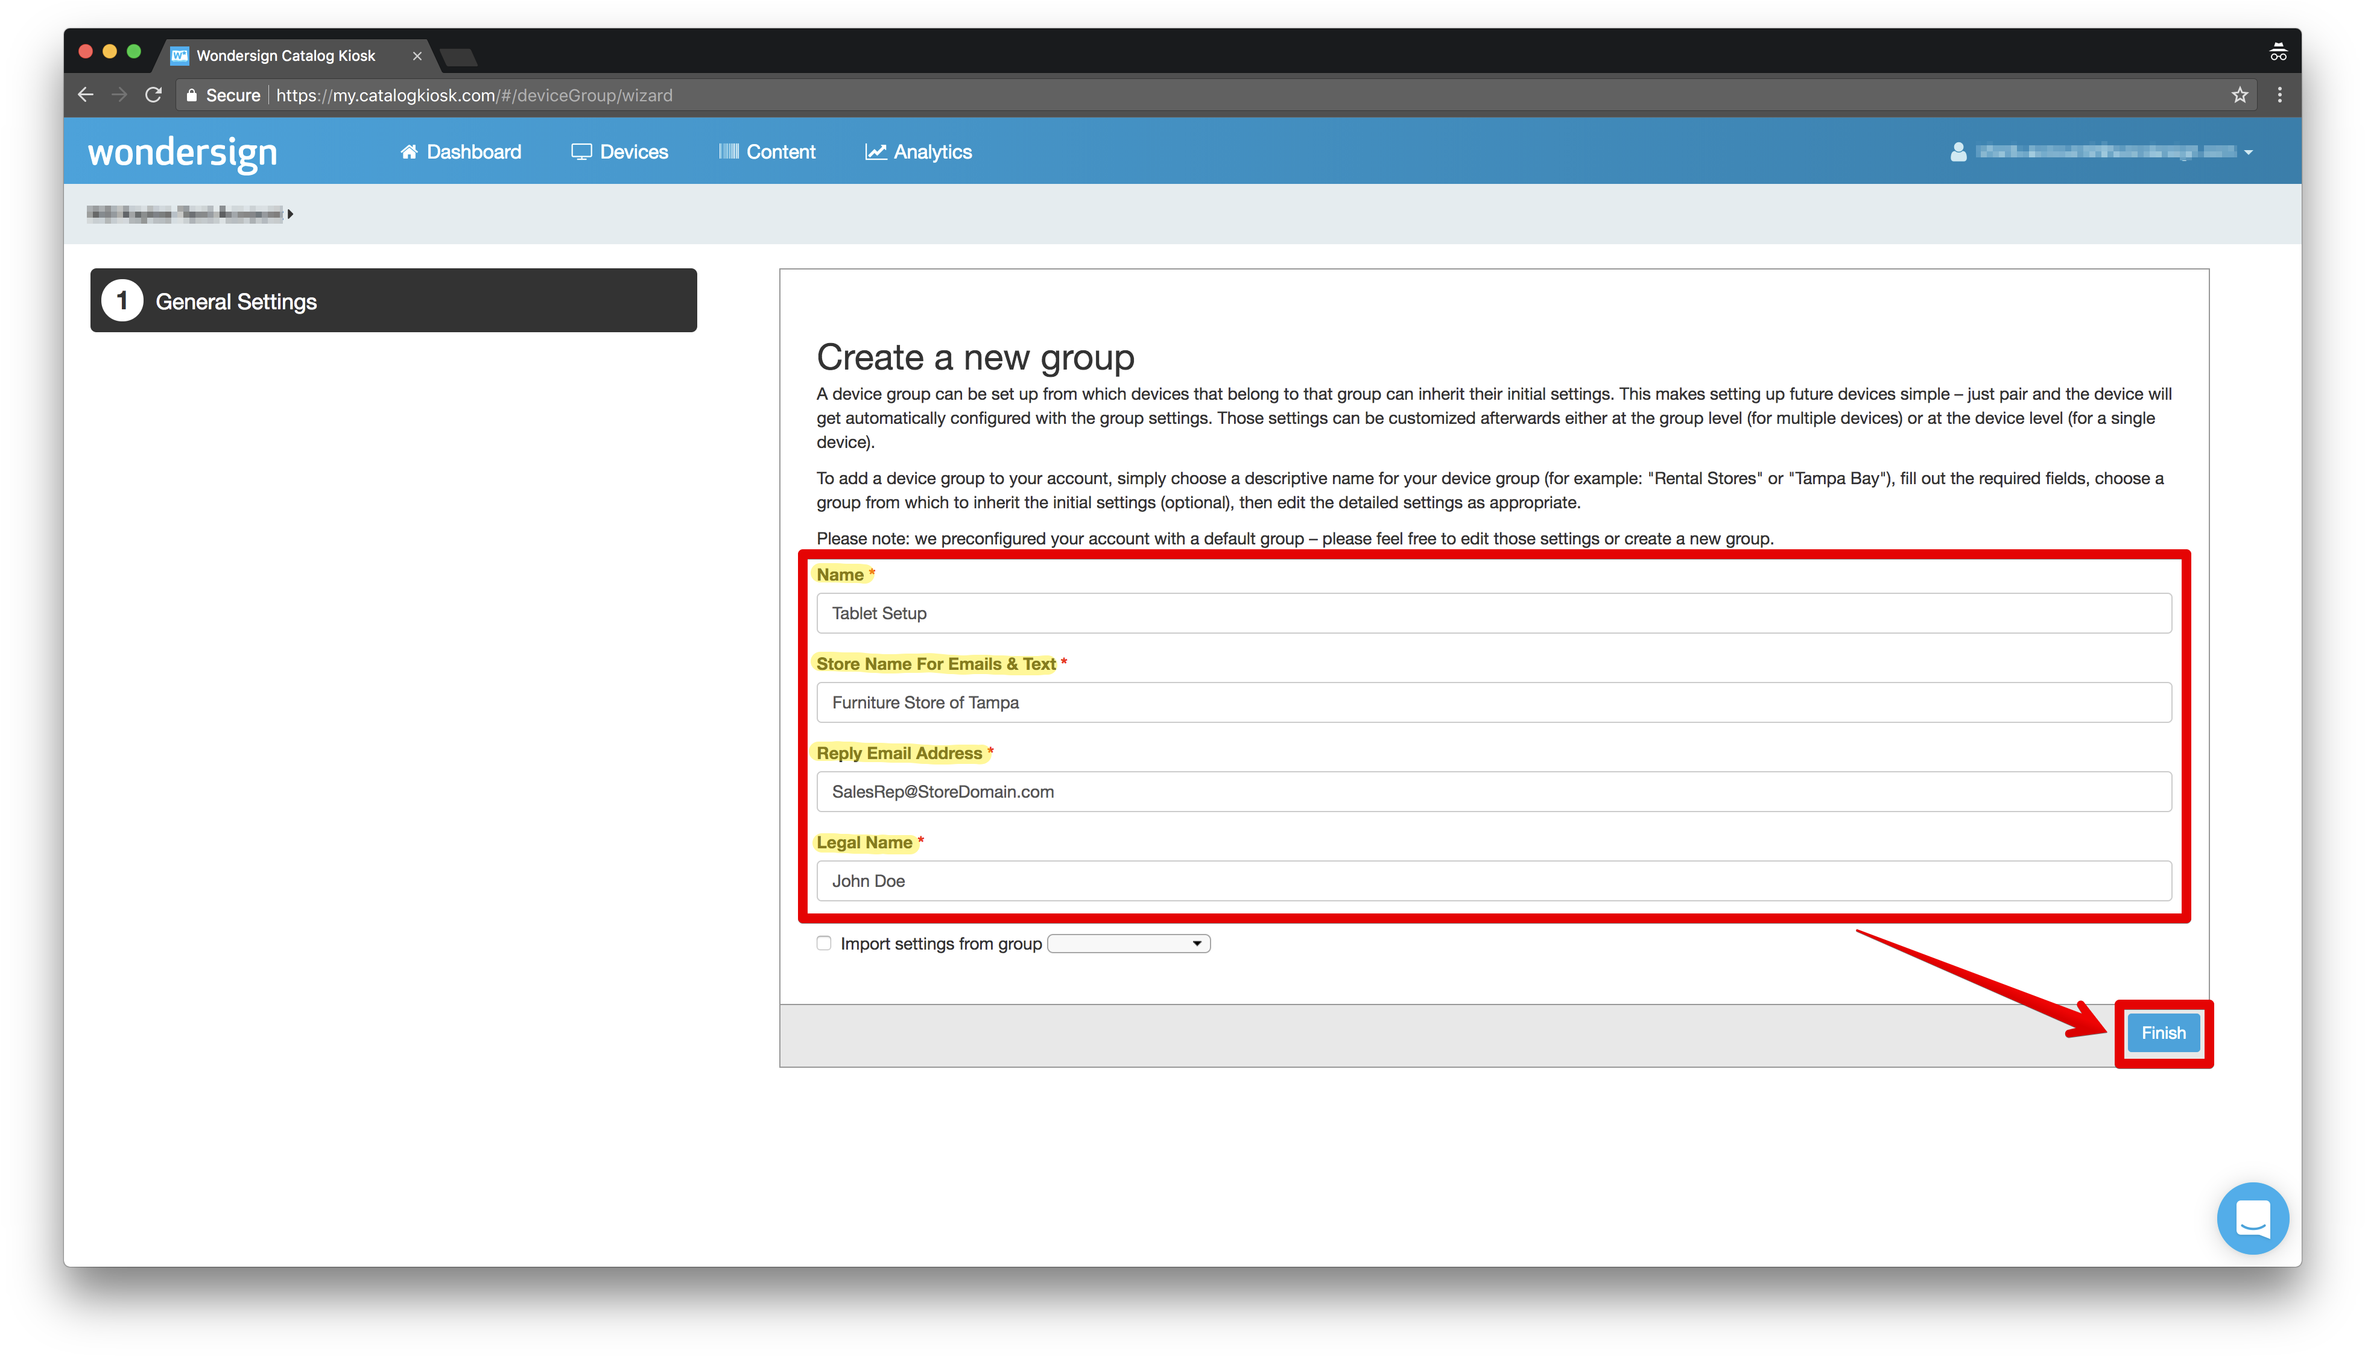Screen dimensions: 2365x1356
Task: Reload the page with the refresh icon
Action: (x=154, y=94)
